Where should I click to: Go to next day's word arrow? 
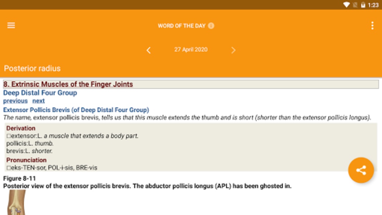point(233,50)
